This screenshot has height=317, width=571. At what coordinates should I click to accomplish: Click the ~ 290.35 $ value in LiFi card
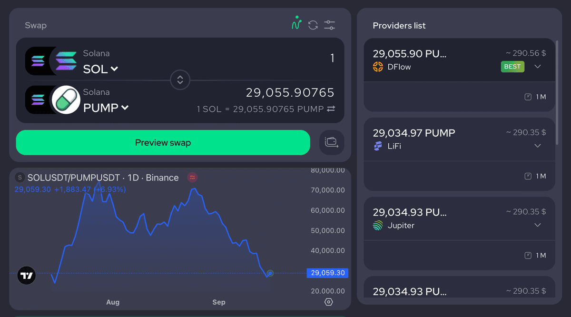[526, 132]
